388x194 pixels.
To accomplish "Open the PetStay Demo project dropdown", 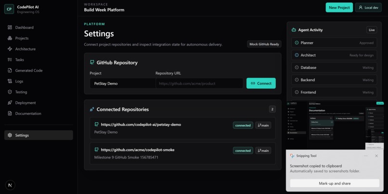I will 122,84.
